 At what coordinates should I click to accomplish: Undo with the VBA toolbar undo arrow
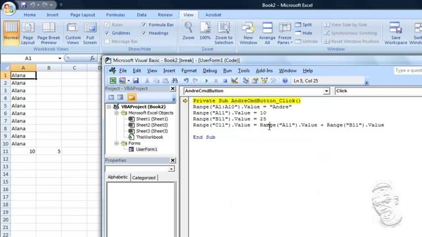click(x=186, y=80)
